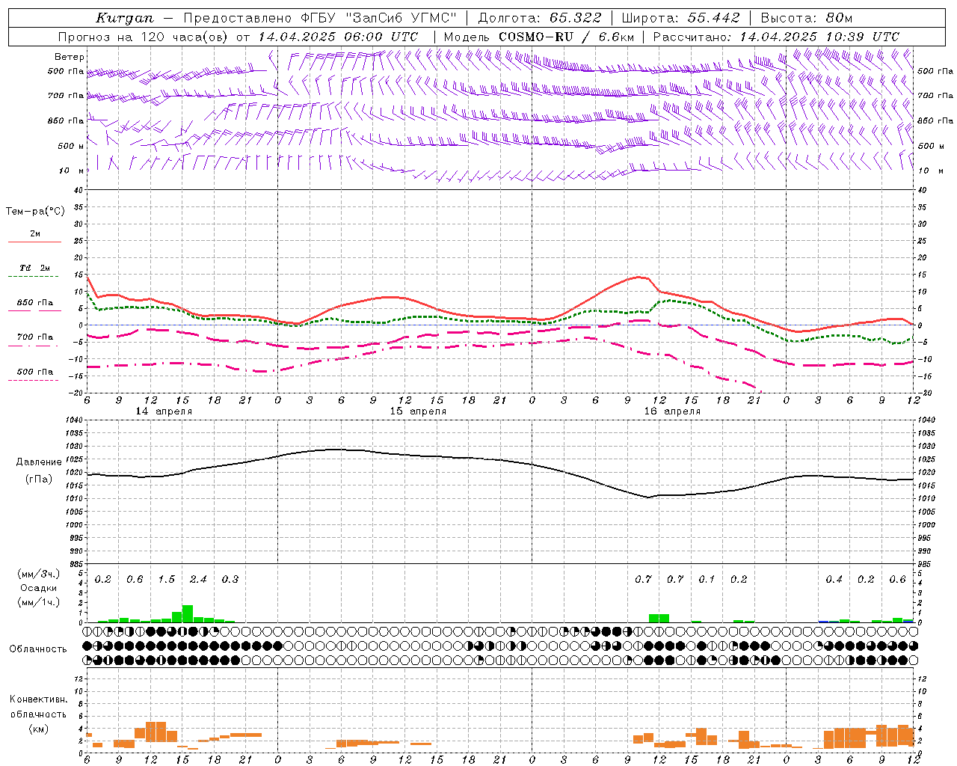957x766 pixels.
Task: Click the Конвективн. label
Action: point(38,699)
